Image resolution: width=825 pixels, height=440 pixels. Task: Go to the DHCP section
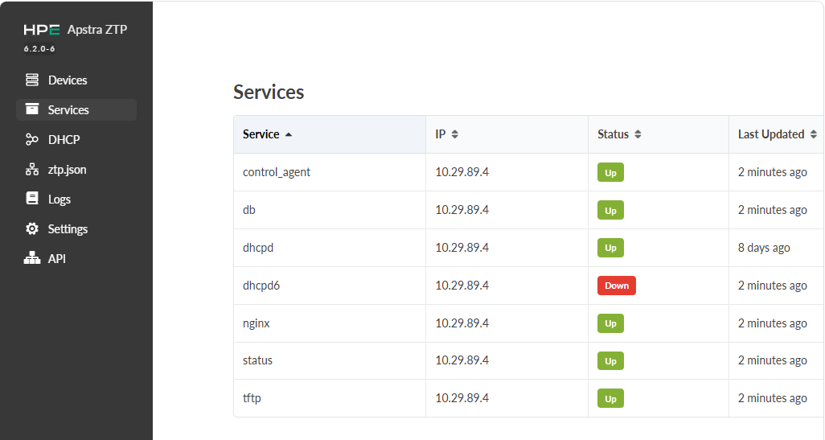pos(76,139)
